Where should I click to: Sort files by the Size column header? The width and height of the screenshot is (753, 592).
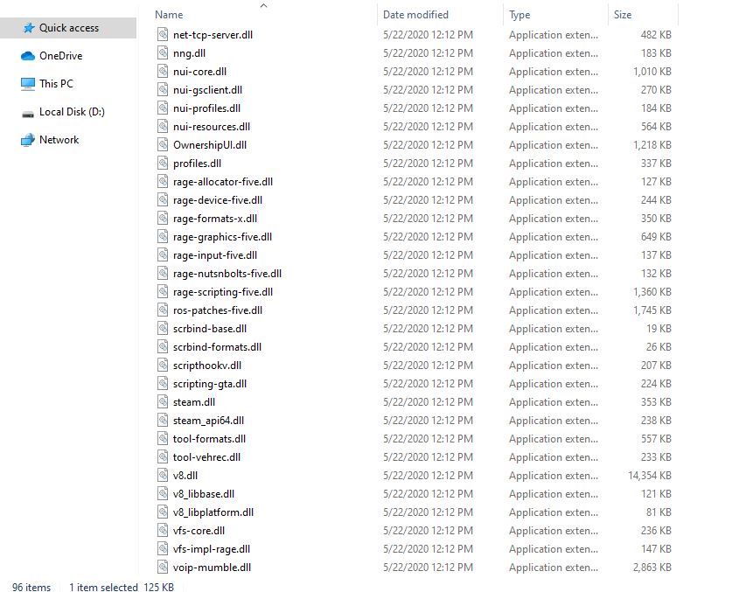coord(623,15)
